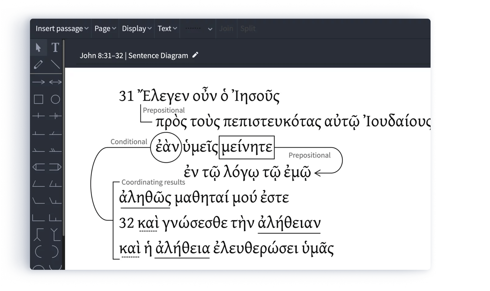Image resolution: width=490 pixels, height=291 pixels.
Task: Open the dotted line style dropdown
Action: (198, 28)
